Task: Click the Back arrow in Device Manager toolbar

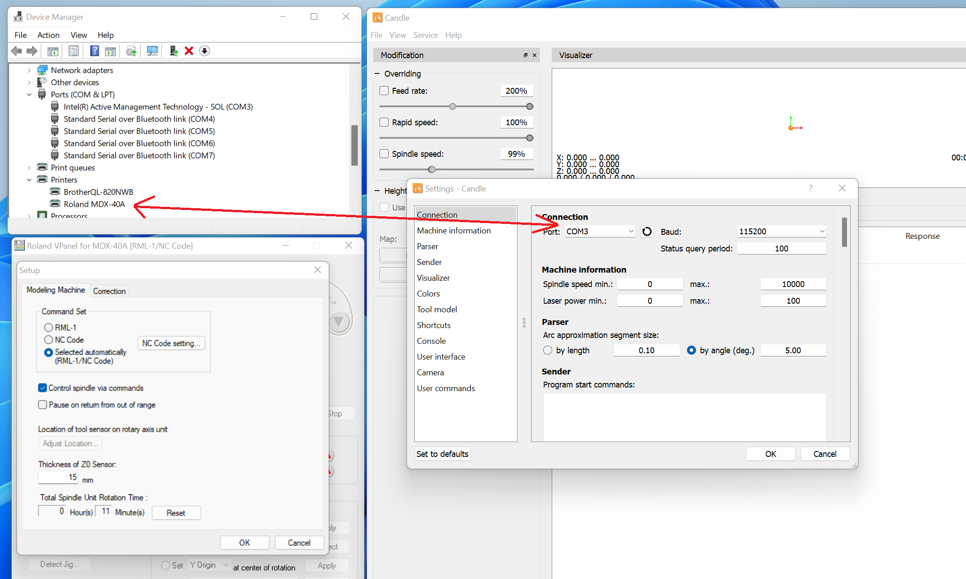Action: coord(17,51)
